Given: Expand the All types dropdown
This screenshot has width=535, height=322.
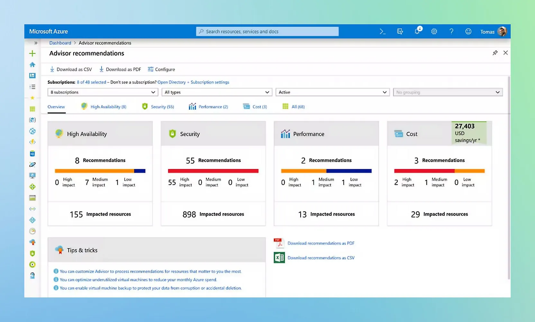Looking at the screenshot, I should click(217, 92).
